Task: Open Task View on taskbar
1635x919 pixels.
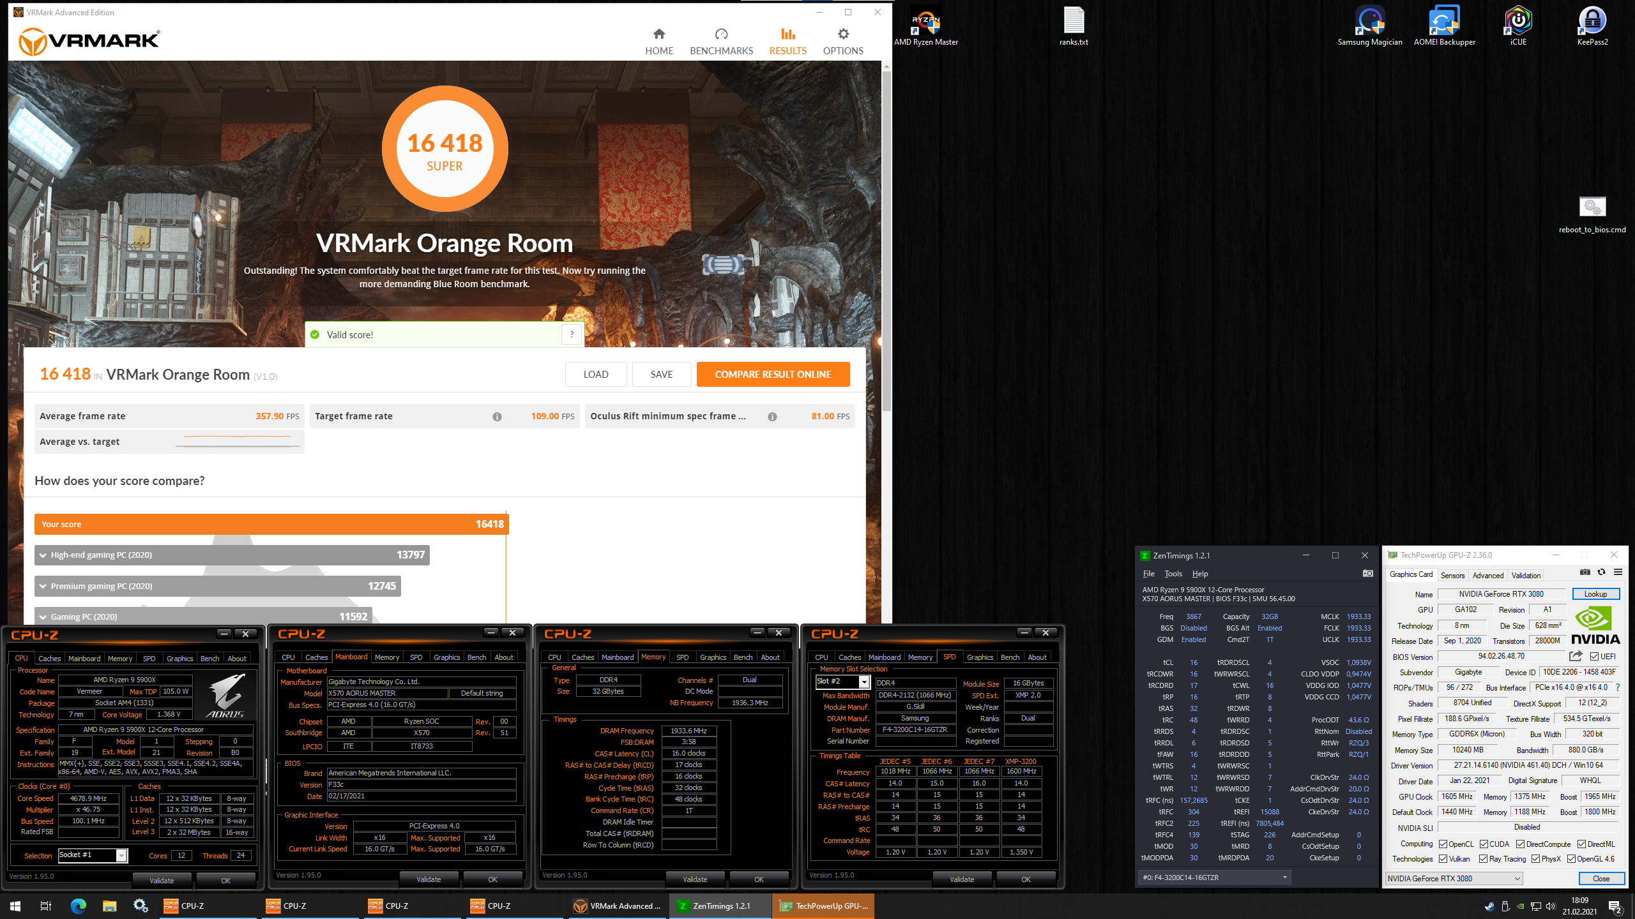Action: coord(46,906)
